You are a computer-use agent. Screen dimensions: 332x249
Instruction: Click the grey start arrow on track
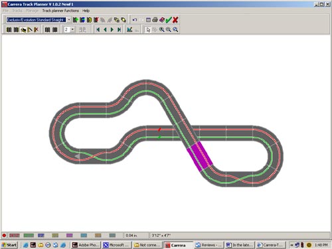coord(77,156)
